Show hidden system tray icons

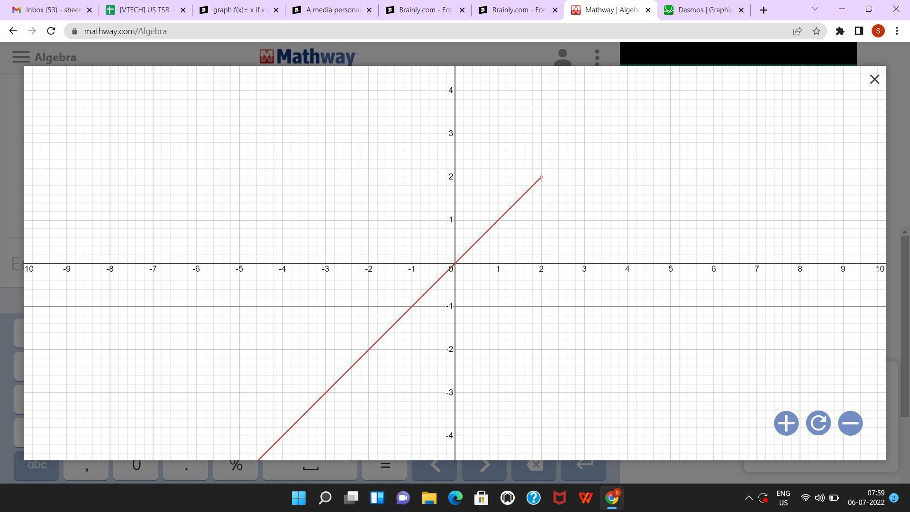tap(748, 498)
